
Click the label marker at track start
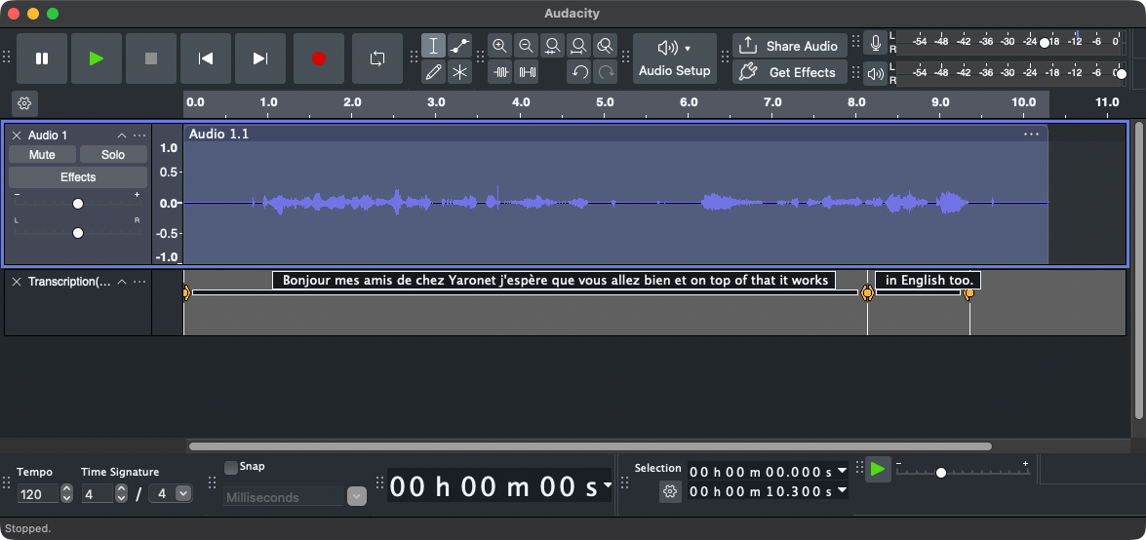click(x=185, y=293)
